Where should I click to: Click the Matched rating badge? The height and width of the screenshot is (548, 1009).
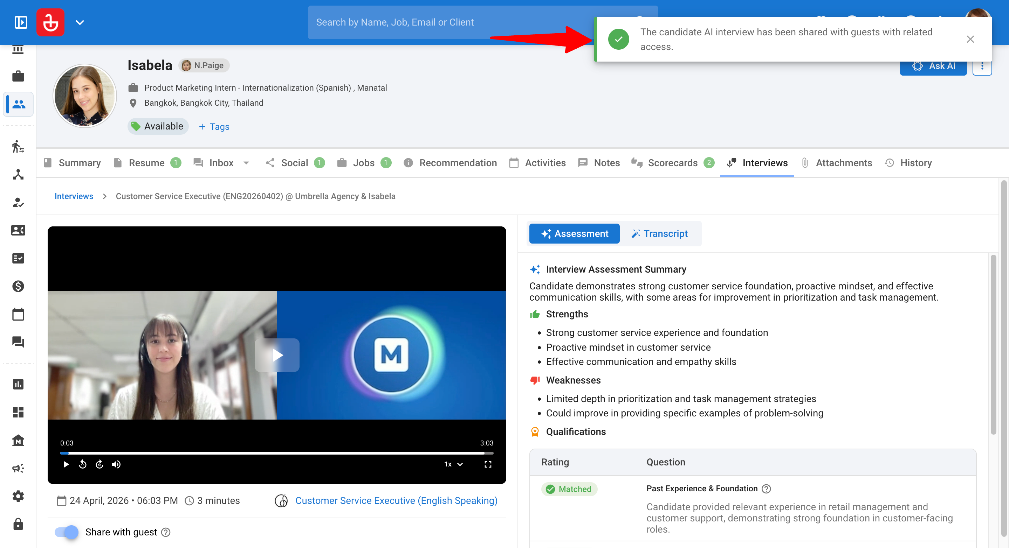[569, 489]
